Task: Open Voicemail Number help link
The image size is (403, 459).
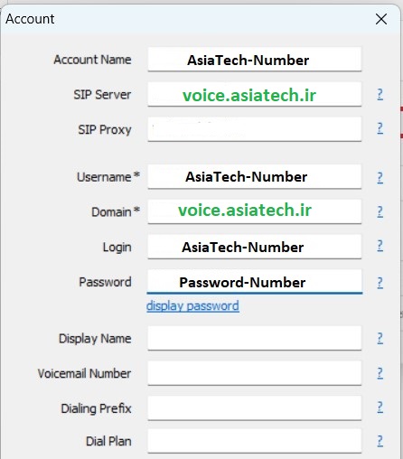Action: point(380,373)
